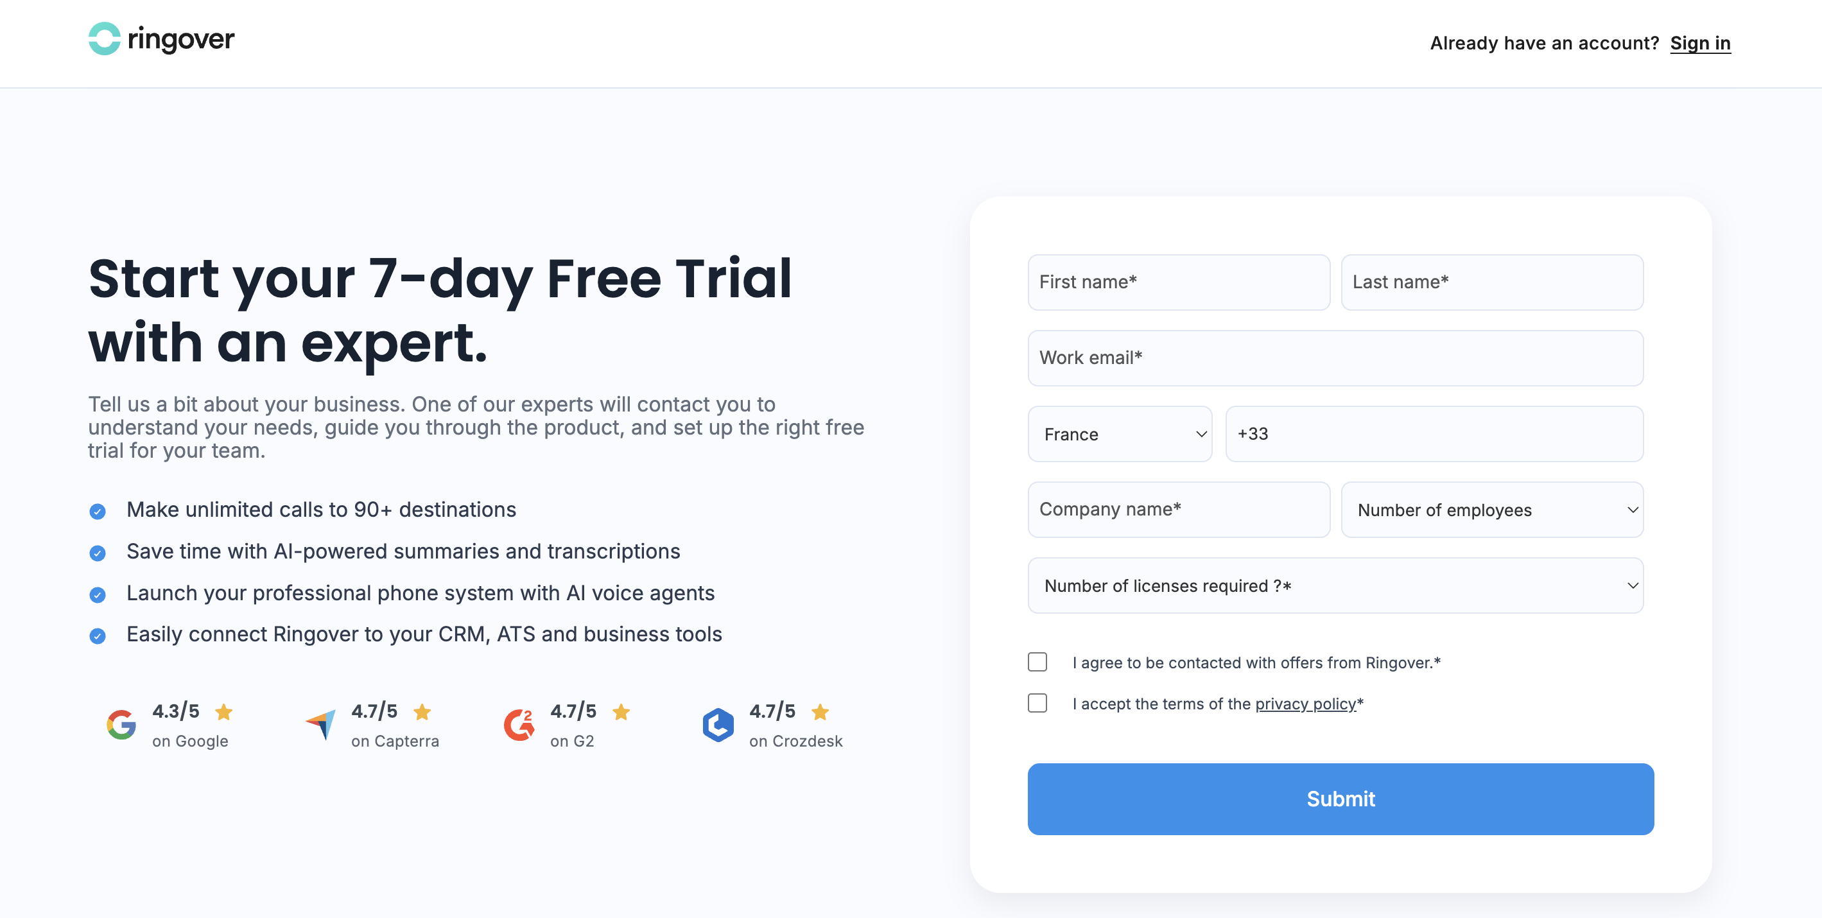Viewport: 1822px width, 918px height.
Task: Click the checkmark icon beside unlimited calls
Action: click(98, 512)
